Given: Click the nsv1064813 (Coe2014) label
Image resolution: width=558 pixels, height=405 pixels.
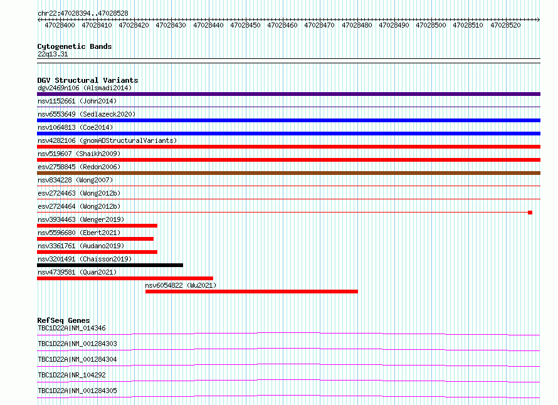Looking at the screenshot, I should pyautogui.click(x=75, y=127).
